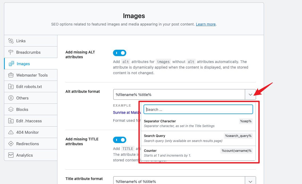Click the Webmaster Tools toolbox icon
The height and width of the screenshot is (184, 302).
click(x=11, y=75)
